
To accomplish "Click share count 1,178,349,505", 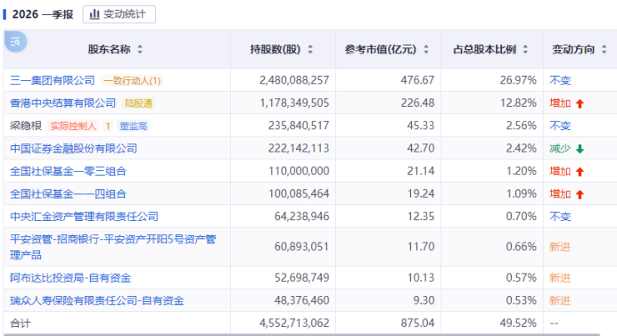I will pyautogui.click(x=294, y=103).
